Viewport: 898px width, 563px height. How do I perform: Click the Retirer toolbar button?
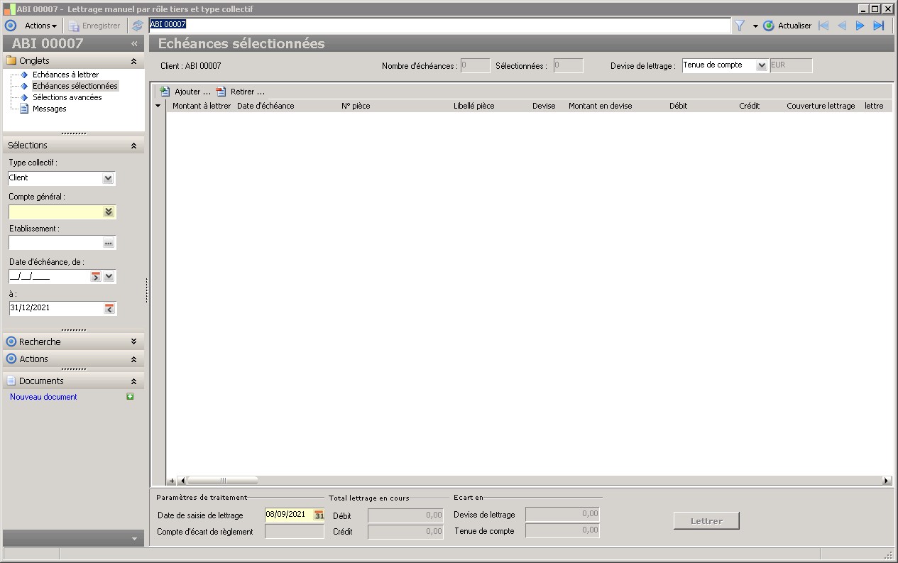pos(241,92)
